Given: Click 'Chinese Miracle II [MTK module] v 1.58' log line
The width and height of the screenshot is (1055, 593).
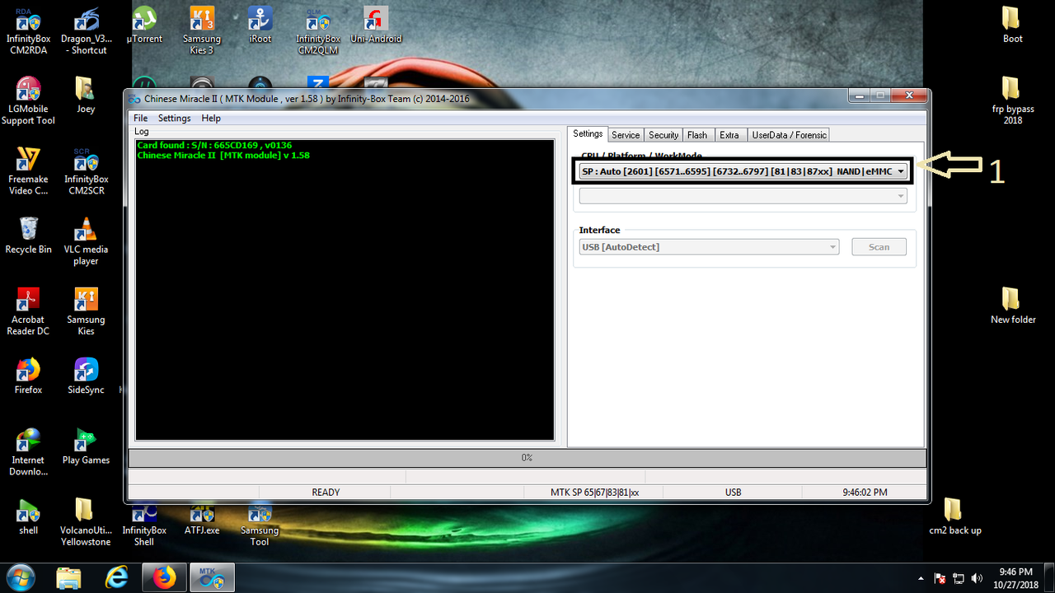Looking at the screenshot, I should pyautogui.click(x=223, y=155).
